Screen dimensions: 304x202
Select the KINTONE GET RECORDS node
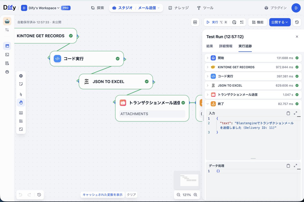(46, 36)
